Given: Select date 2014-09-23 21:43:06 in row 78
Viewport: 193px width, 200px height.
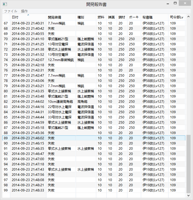Looking at the screenshot, I should click(x=28, y=81).
